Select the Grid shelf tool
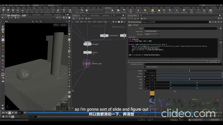The image size is (223, 125). pos(22,11)
